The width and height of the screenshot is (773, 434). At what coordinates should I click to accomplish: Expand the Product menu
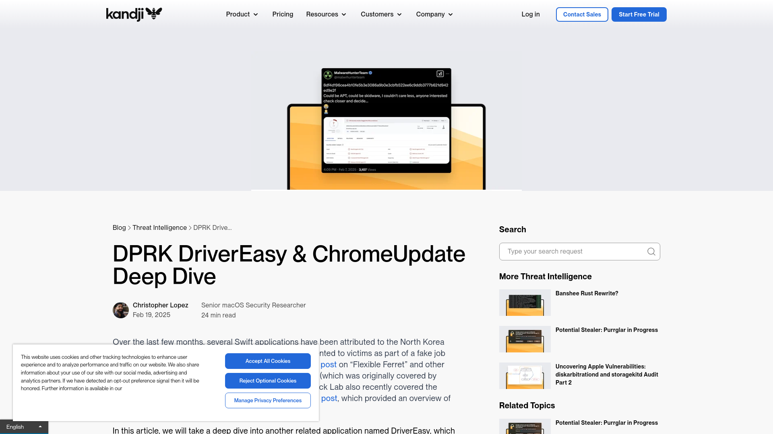(x=242, y=14)
